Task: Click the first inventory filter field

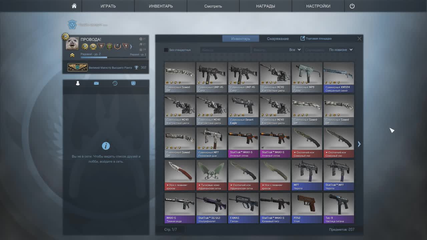Action: pos(225,50)
